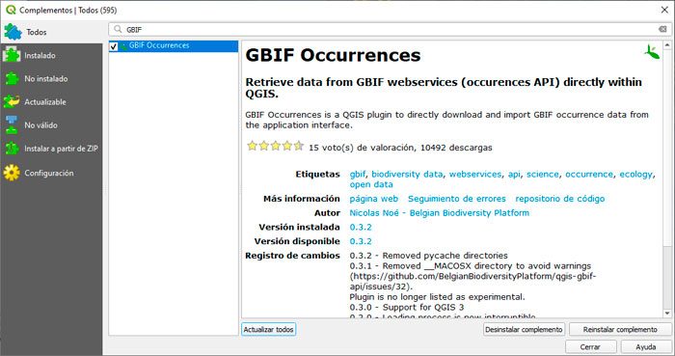This screenshot has height=356, width=675.
Task: Click the GBIF plugin leaf logo
Action: pyautogui.click(x=652, y=52)
